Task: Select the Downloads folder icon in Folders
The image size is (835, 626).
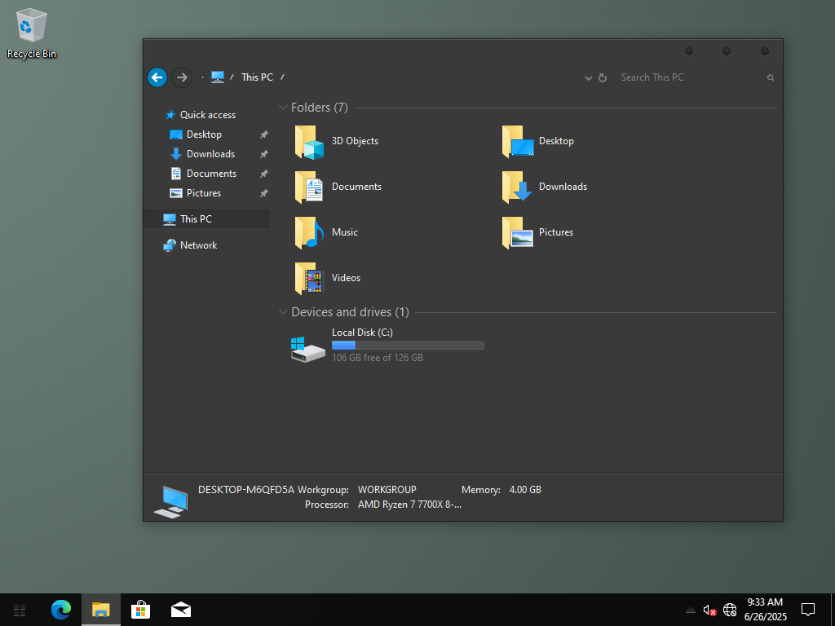Action: 516,187
